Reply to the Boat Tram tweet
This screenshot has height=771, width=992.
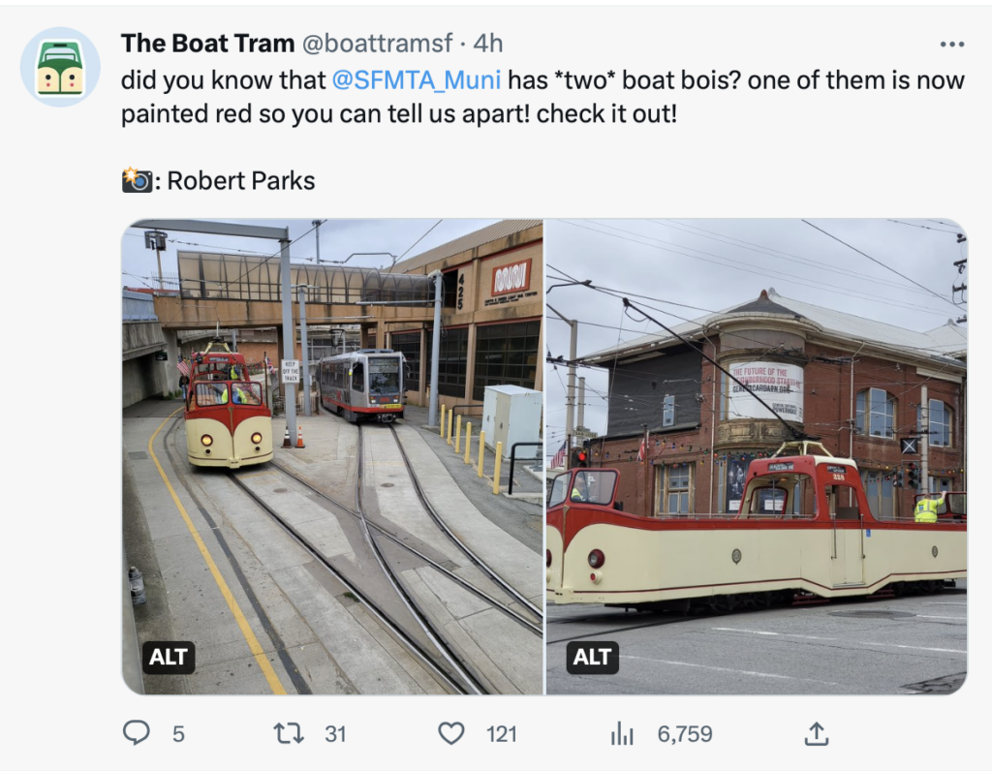pyautogui.click(x=137, y=733)
